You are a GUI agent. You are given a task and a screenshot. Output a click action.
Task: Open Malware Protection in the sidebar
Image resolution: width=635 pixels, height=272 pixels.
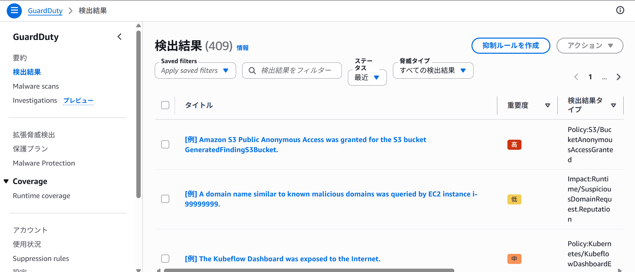click(44, 163)
